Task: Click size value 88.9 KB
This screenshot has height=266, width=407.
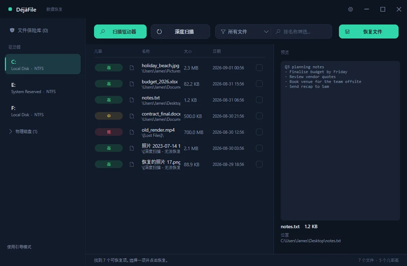Action: (x=192, y=164)
